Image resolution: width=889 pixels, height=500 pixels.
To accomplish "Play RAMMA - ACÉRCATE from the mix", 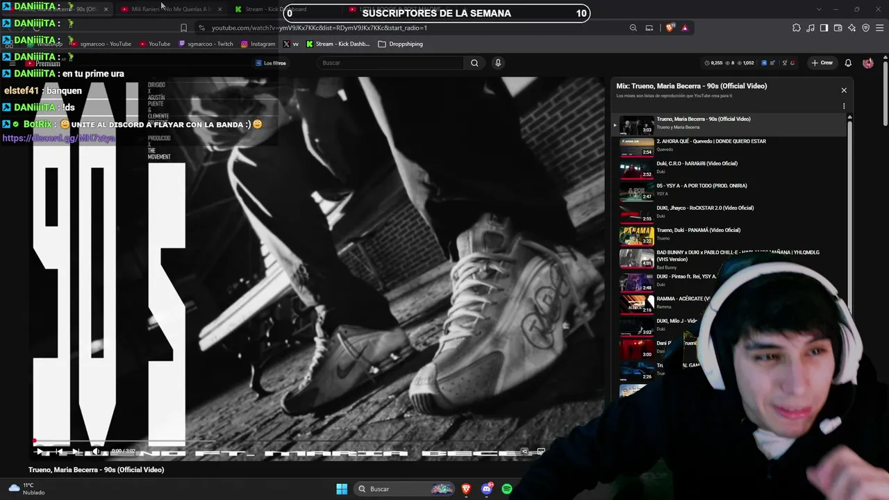I will (663, 303).
